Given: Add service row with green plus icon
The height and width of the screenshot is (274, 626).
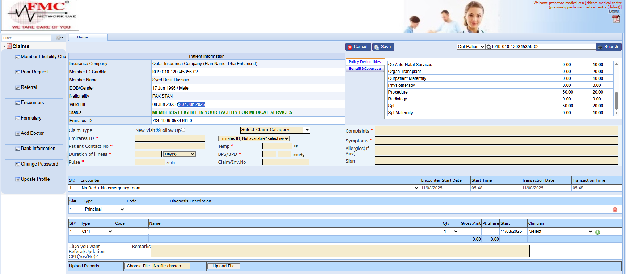Looking at the screenshot, I should point(597,232).
